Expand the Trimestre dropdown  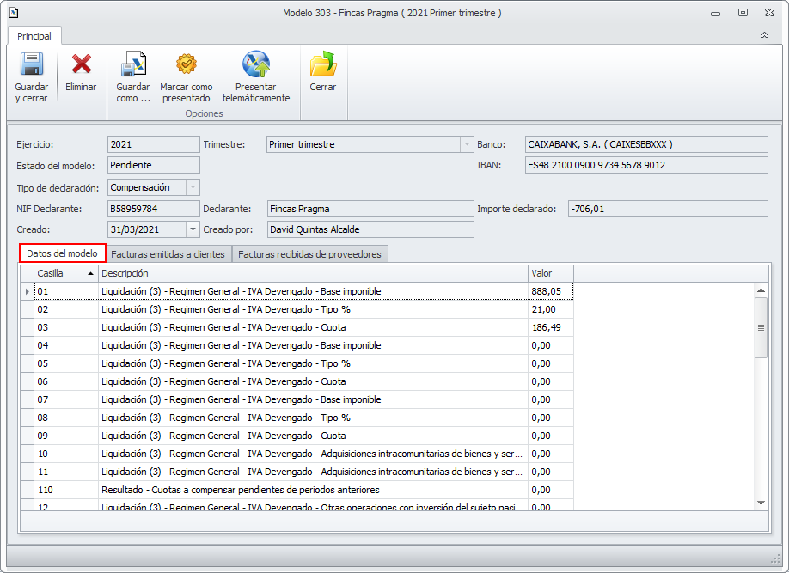[467, 144]
